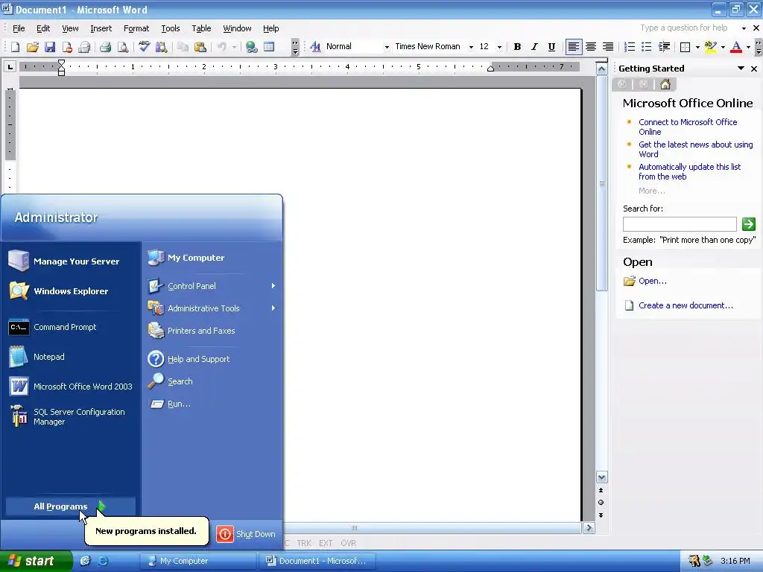Open Manage Your Server from Start menu
This screenshot has height=572, width=763.
pyautogui.click(x=71, y=261)
